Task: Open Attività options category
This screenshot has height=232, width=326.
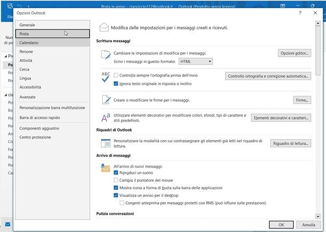Action: click(52, 60)
